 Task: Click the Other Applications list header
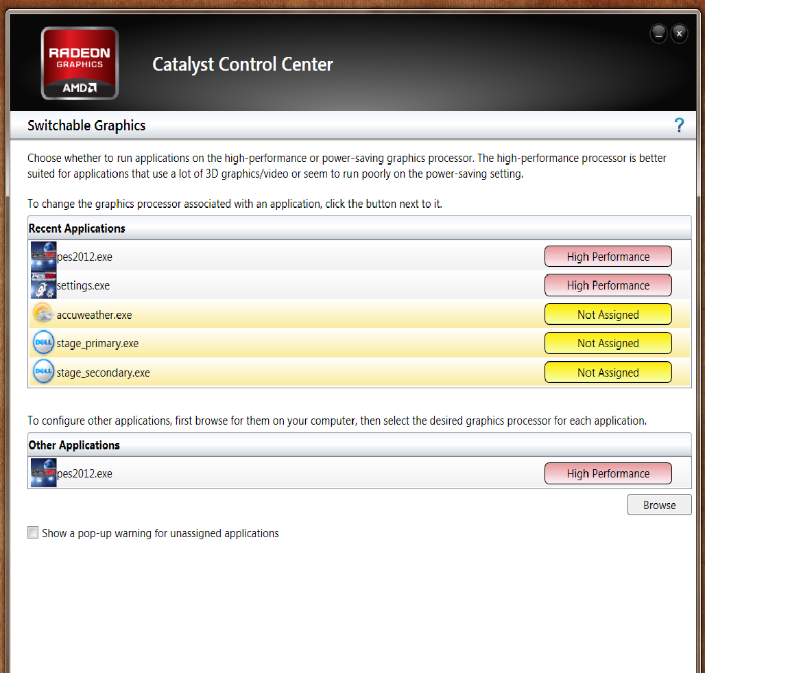359,445
